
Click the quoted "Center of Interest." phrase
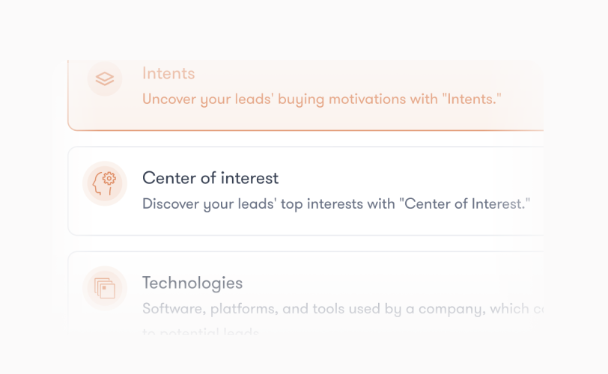pyautogui.click(x=467, y=203)
